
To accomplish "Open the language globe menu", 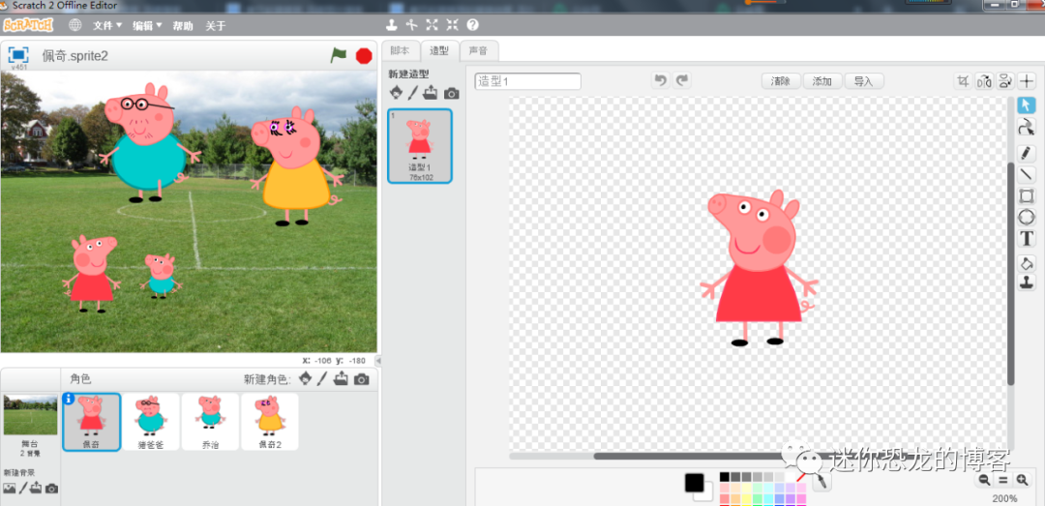I will tap(75, 25).
